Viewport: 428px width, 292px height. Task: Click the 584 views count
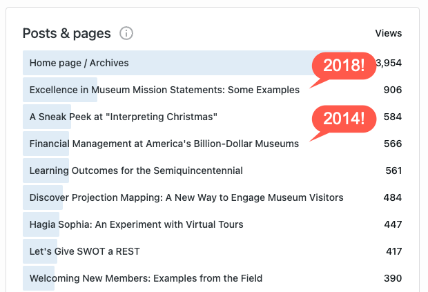pyautogui.click(x=393, y=117)
